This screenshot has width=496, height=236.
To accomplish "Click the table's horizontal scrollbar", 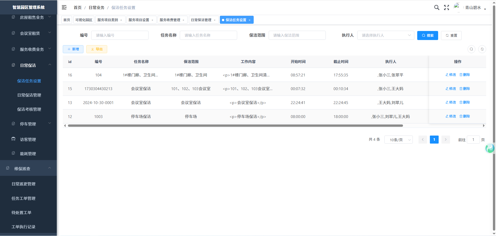I will [x=235, y=126].
